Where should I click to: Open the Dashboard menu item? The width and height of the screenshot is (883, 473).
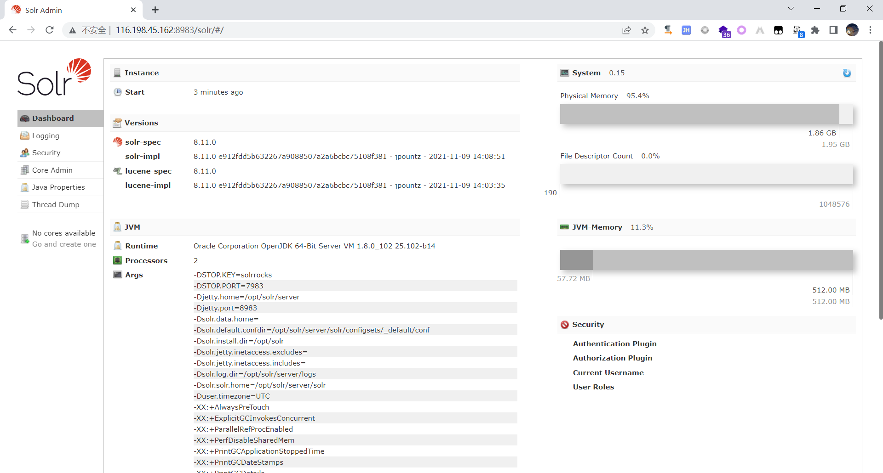(x=53, y=118)
